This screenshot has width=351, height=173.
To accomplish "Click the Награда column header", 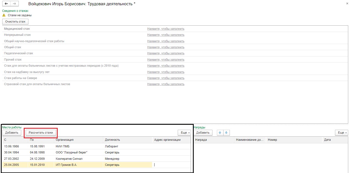I will [214, 140].
